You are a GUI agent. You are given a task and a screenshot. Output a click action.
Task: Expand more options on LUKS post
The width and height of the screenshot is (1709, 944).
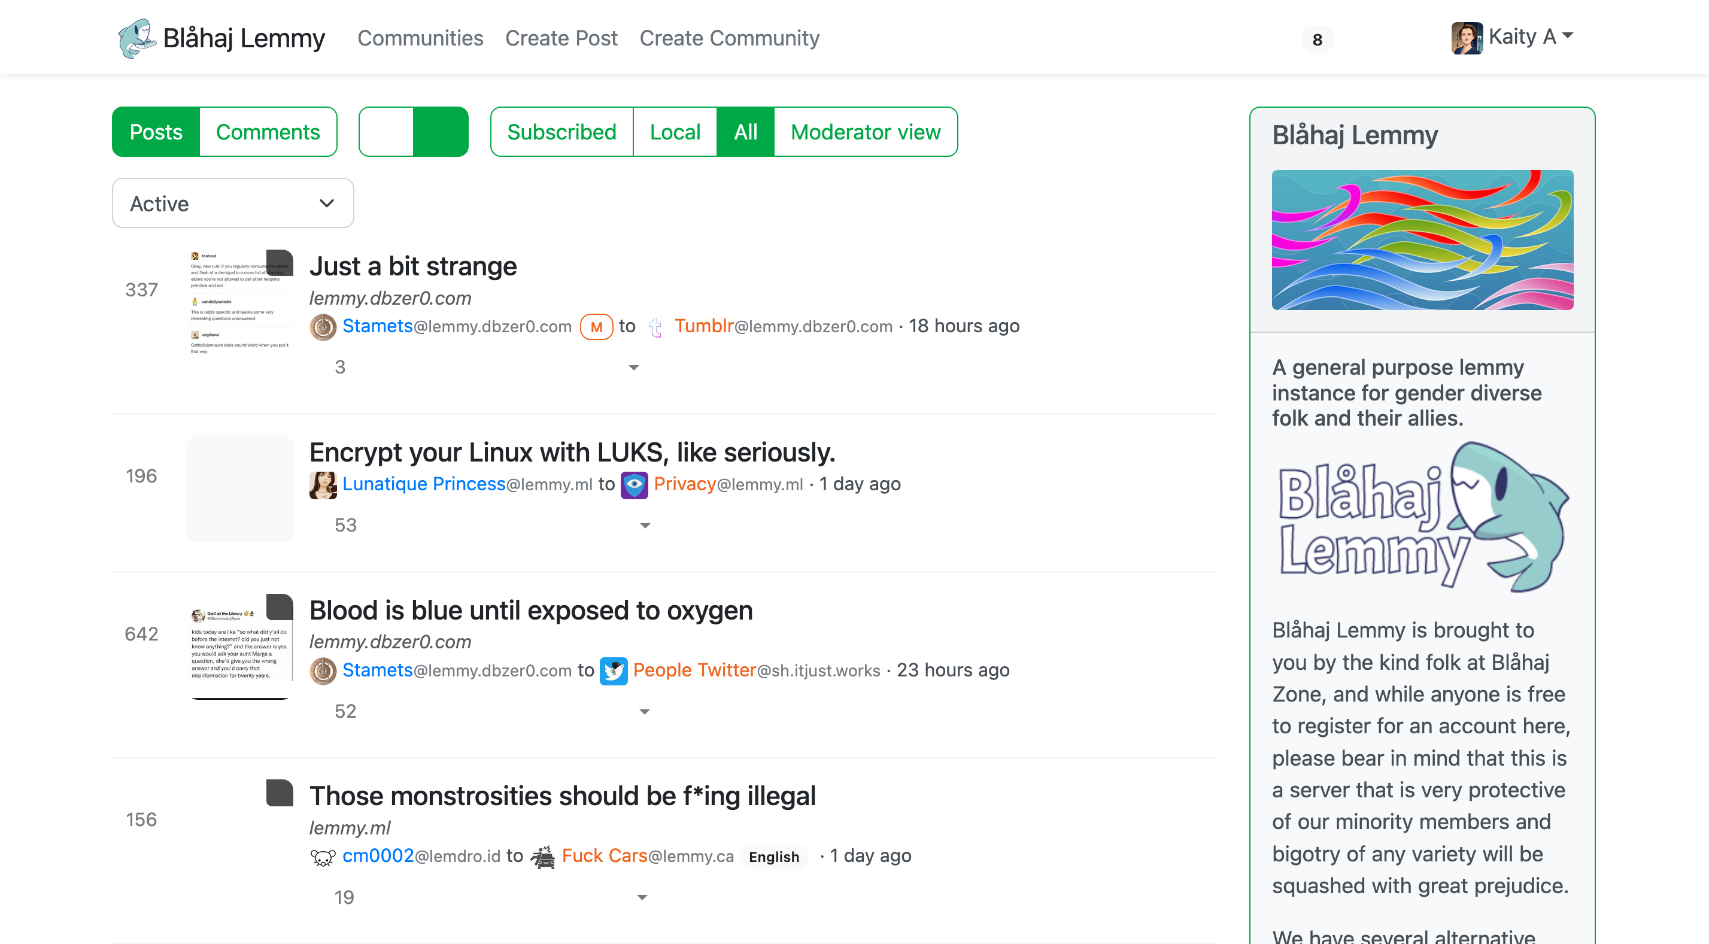click(x=644, y=526)
